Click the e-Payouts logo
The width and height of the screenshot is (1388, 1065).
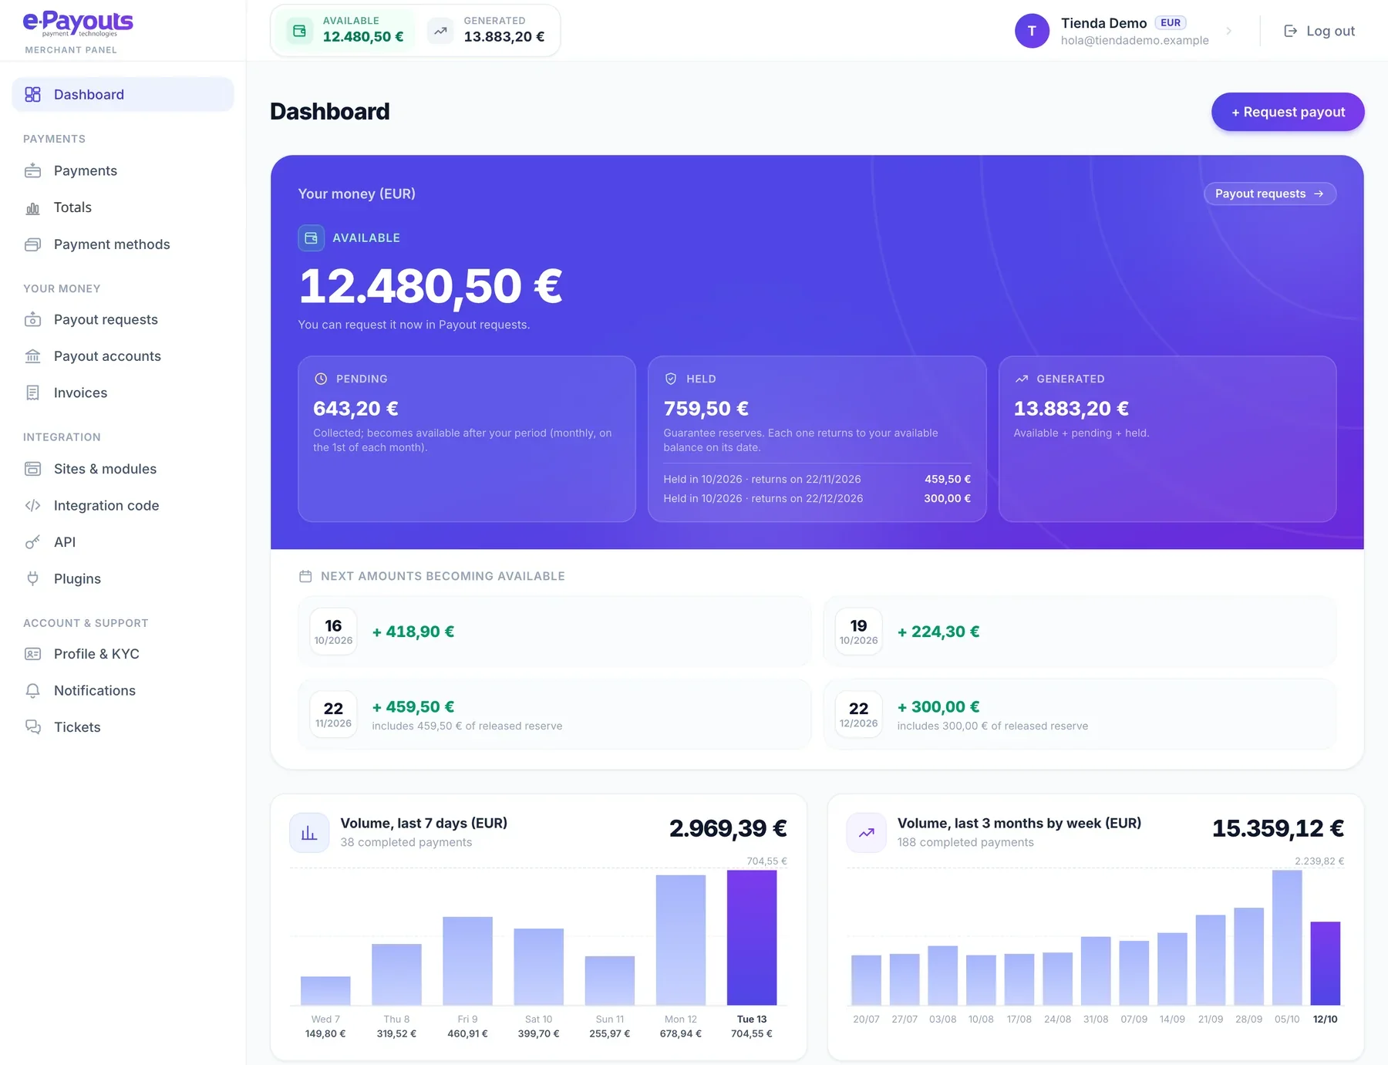click(78, 23)
